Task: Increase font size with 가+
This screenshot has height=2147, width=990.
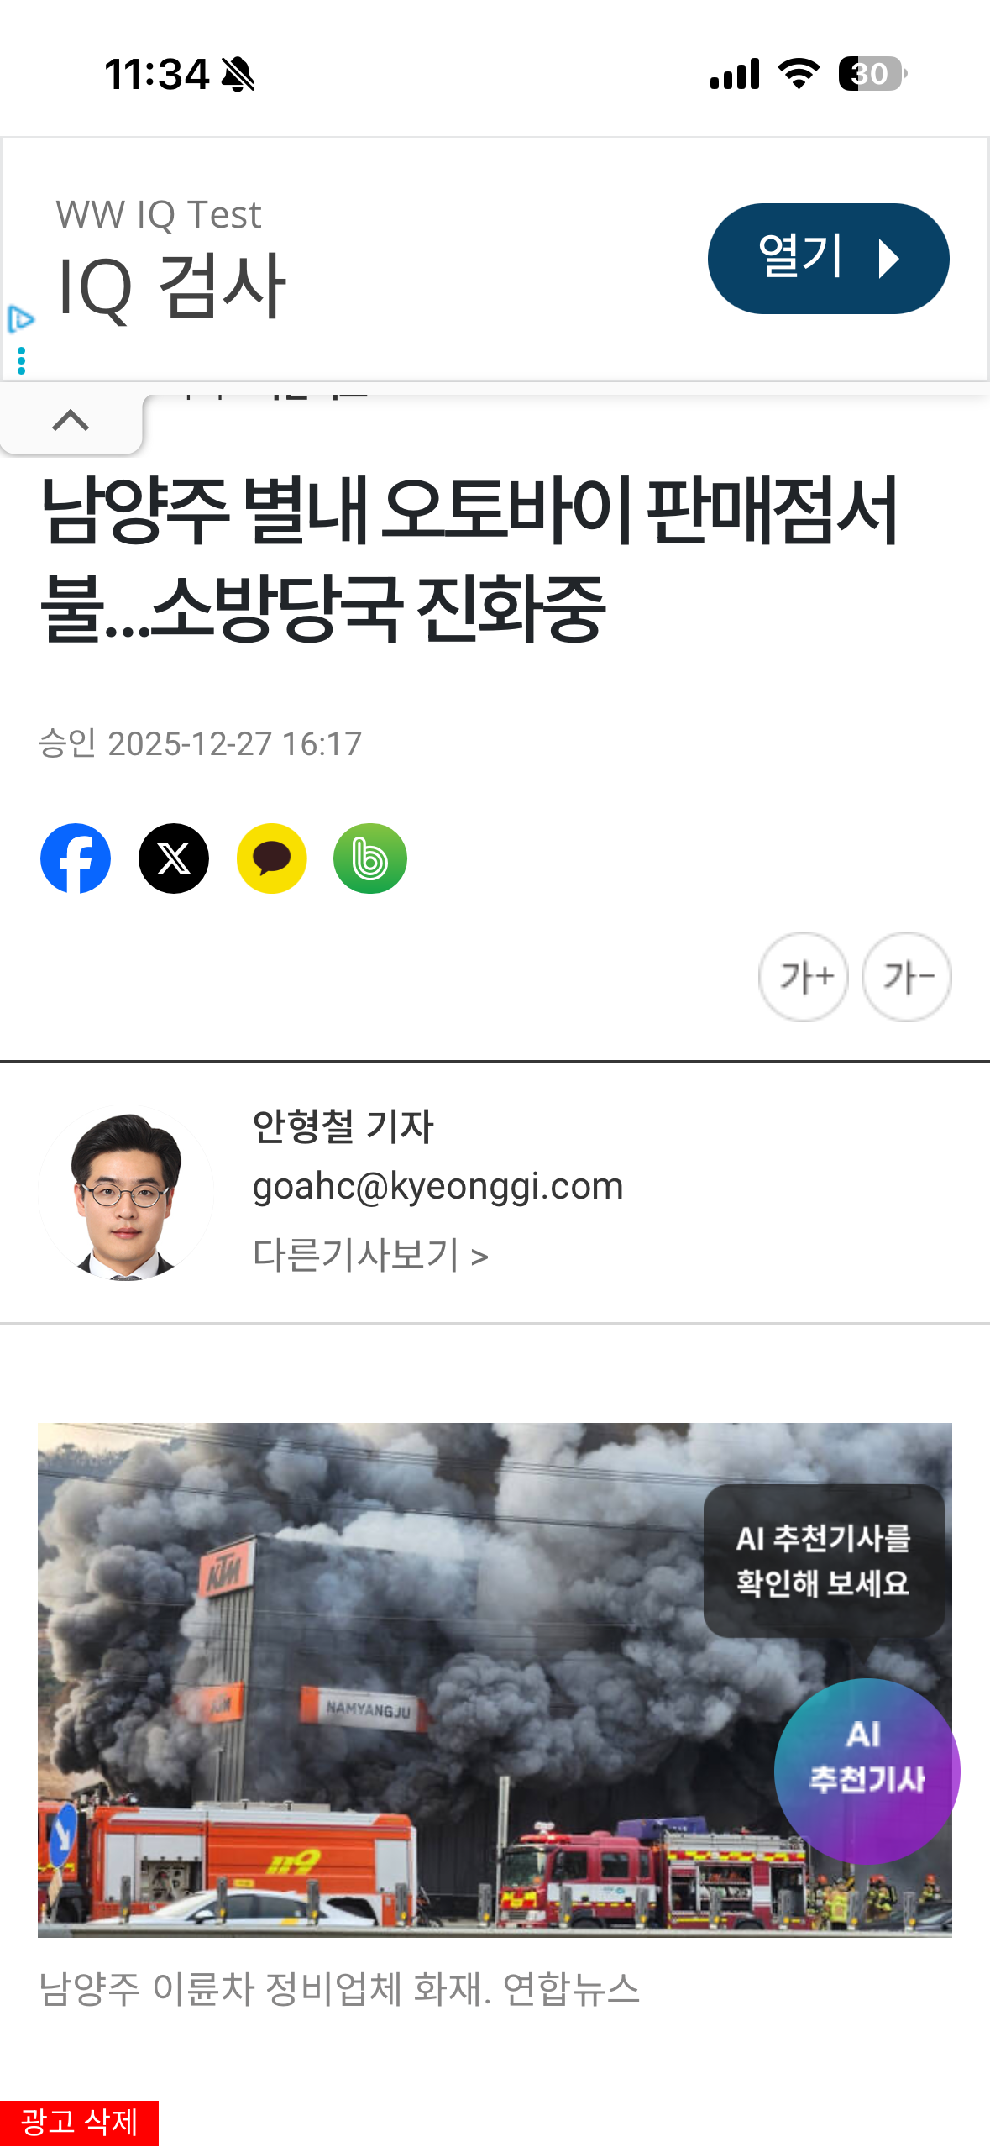Action: pyautogui.click(x=804, y=977)
